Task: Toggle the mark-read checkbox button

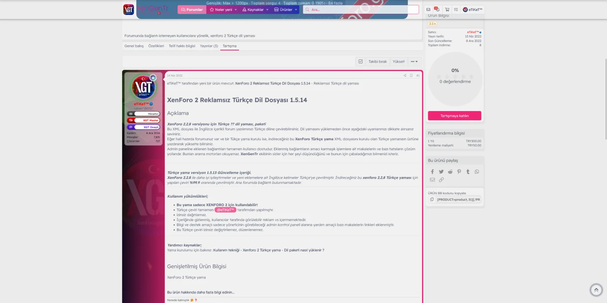Action: pos(361,61)
